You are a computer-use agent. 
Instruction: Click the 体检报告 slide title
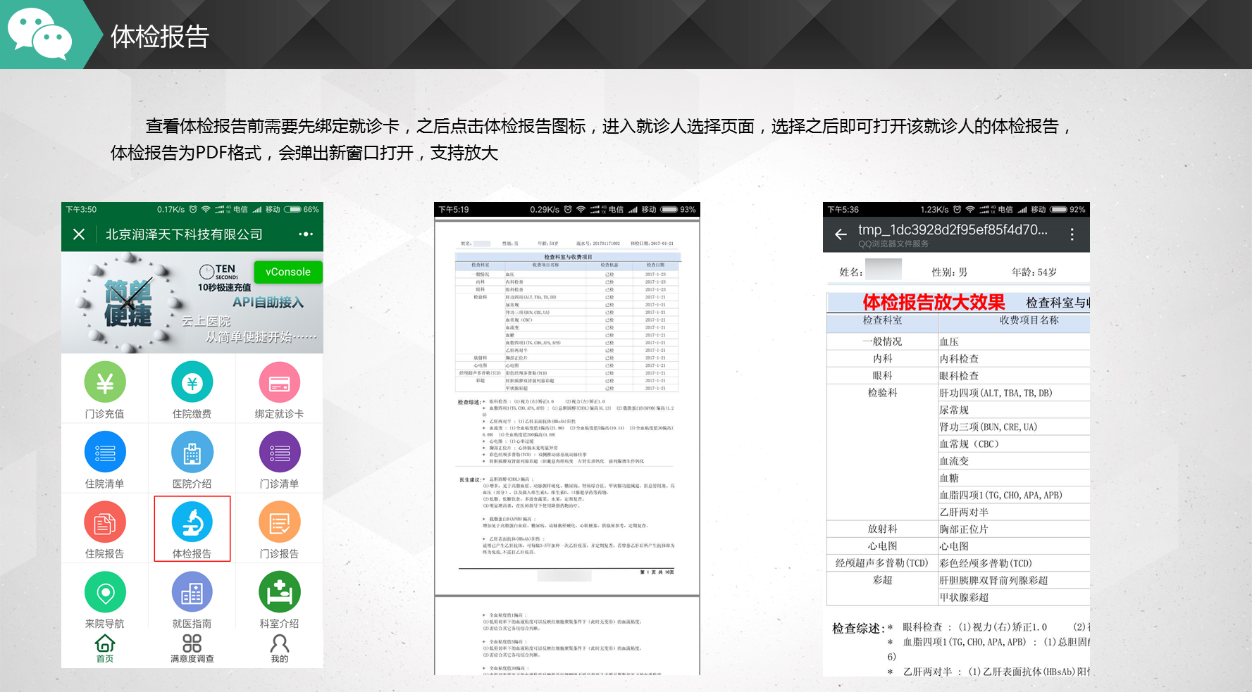coord(160,36)
